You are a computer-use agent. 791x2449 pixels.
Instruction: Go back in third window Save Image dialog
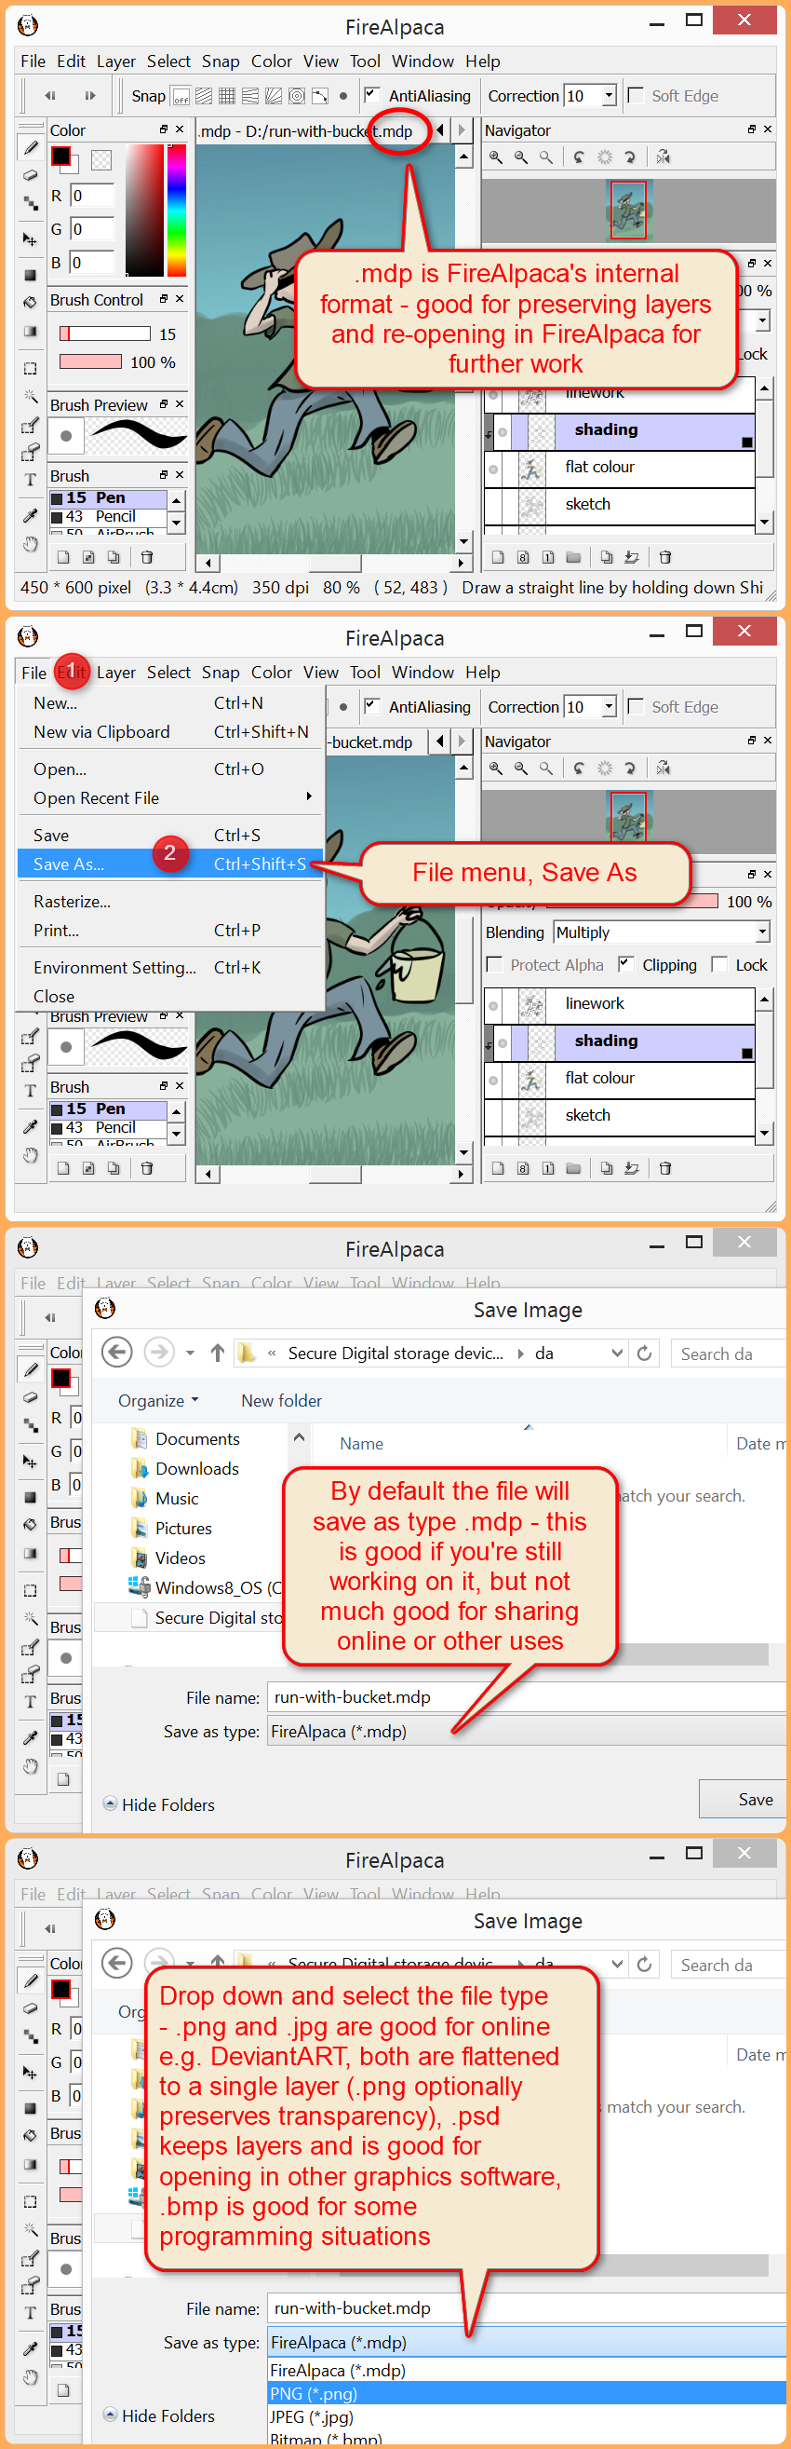[x=117, y=1352]
